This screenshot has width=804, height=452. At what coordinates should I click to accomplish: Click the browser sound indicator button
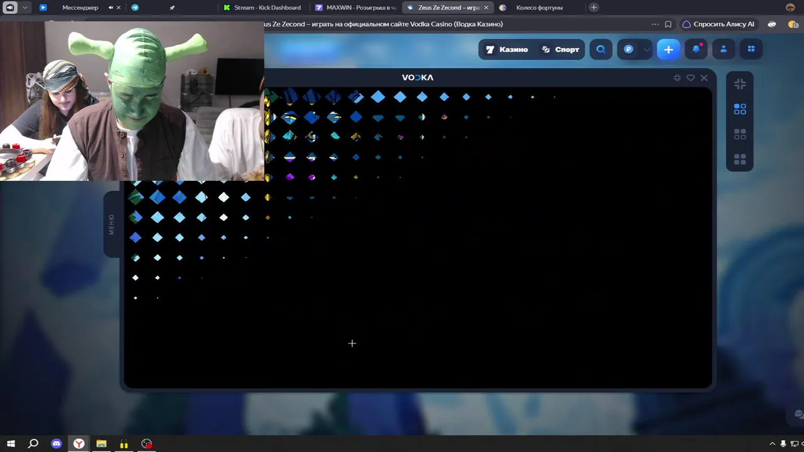click(x=10, y=8)
